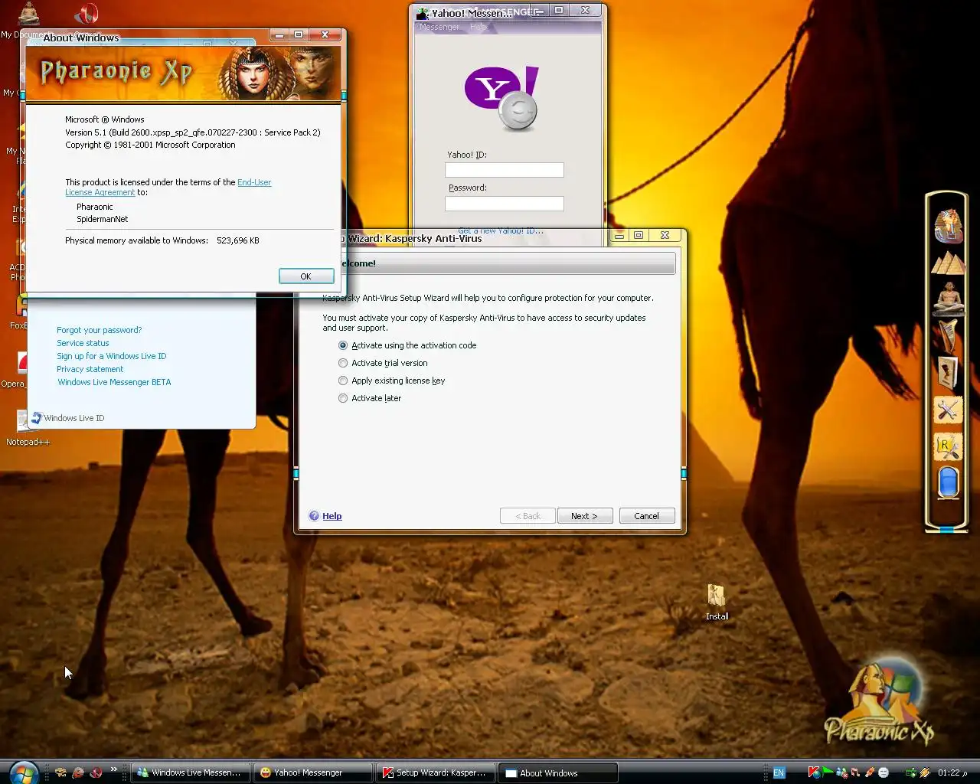
Task: Click the licensed user name SpidermanNet
Action: pos(102,219)
